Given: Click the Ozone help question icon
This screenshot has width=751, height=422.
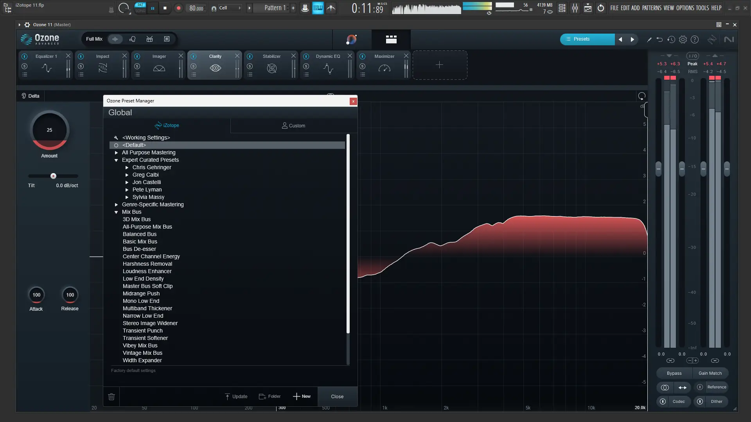Looking at the screenshot, I should [x=695, y=39].
